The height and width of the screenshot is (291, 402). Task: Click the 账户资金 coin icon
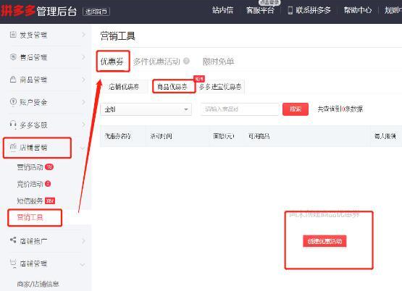pyautogui.click(x=13, y=101)
